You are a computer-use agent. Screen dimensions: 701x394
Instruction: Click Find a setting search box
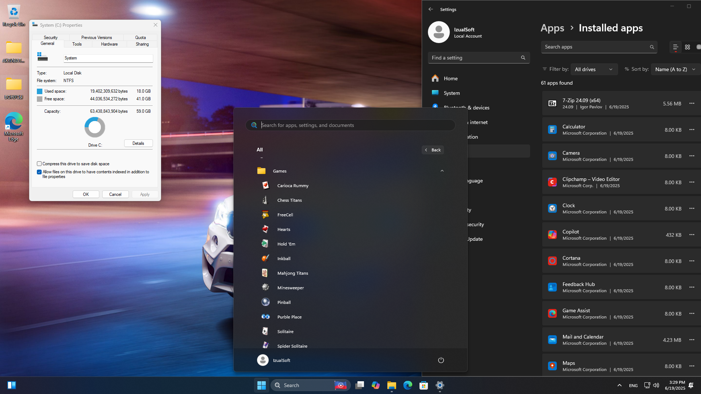coord(479,58)
